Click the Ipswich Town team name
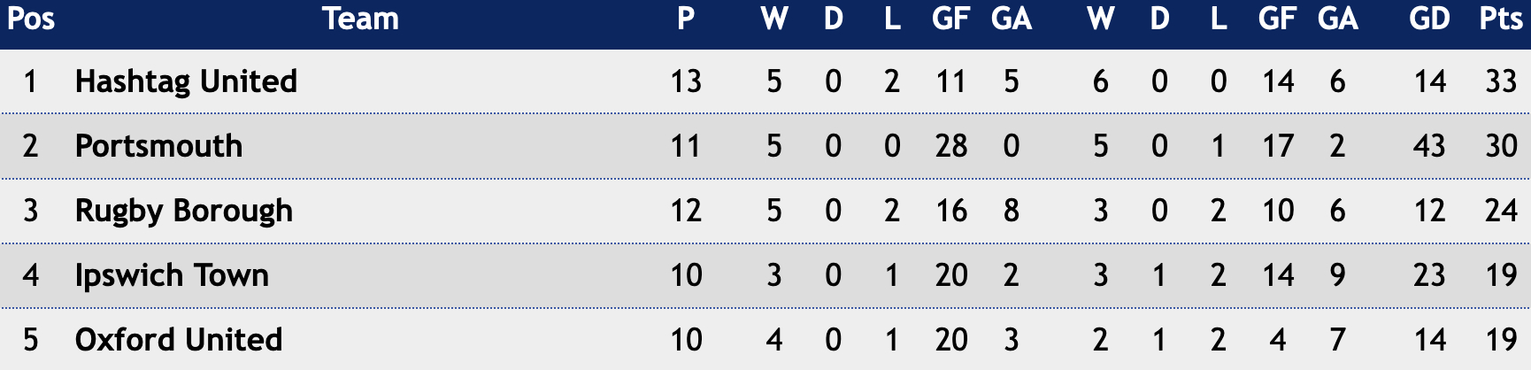This screenshot has height=370, width=1531. [x=172, y=276]
